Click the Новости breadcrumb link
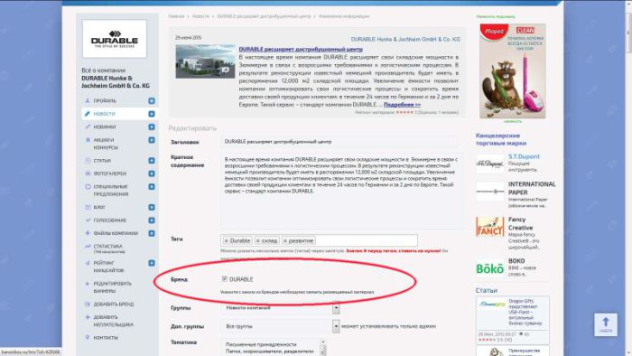The width and height of the screenshot is (632, 356). tap(200, 16)
